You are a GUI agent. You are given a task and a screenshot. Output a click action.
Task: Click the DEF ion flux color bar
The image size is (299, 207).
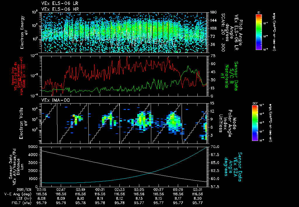click(x=255, y=123)
